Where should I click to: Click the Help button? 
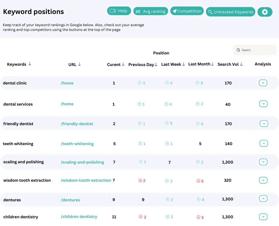[x=119, y=11]
